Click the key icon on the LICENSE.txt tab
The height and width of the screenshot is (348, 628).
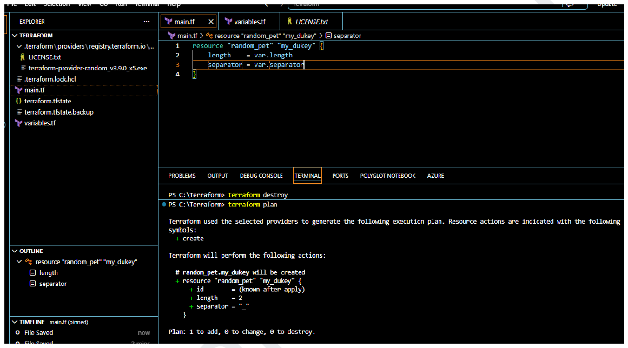(x=289, y=21)
